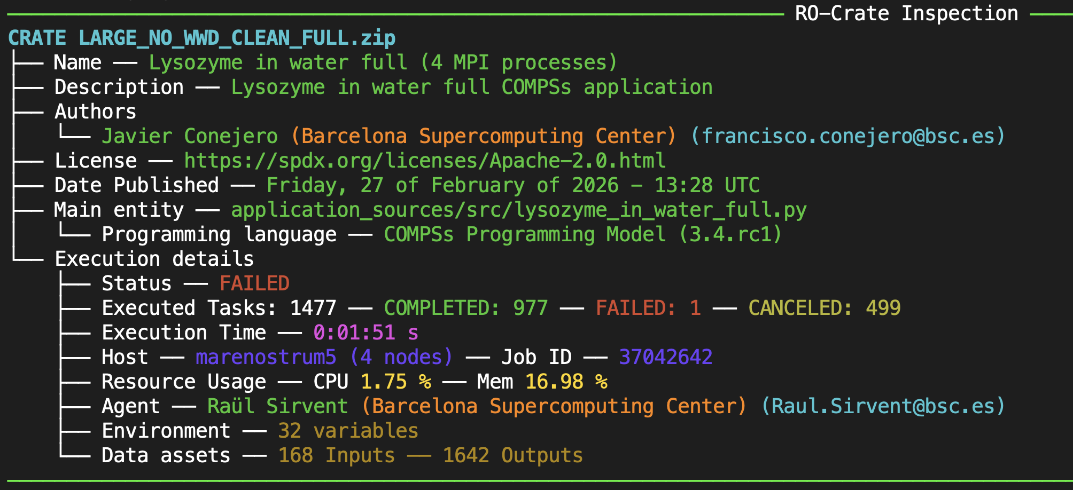Image resolution: width=1073 pixels, height=490 pixels.
Task: Select the host "marenostrum5 (4 nodes)"
Action: pos(324,357)
